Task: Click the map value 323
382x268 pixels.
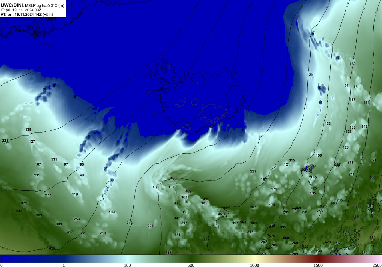Action: tap(349, 132)
